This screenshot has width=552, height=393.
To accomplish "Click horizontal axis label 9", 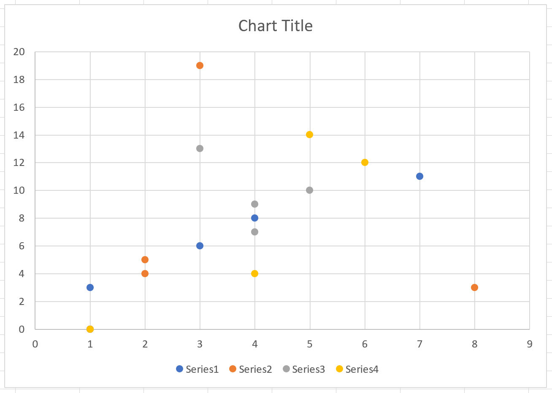I will 529,344.
